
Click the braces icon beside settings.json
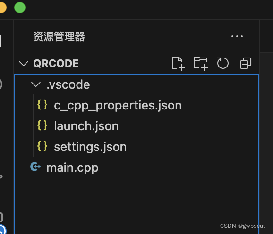(43, 146)
